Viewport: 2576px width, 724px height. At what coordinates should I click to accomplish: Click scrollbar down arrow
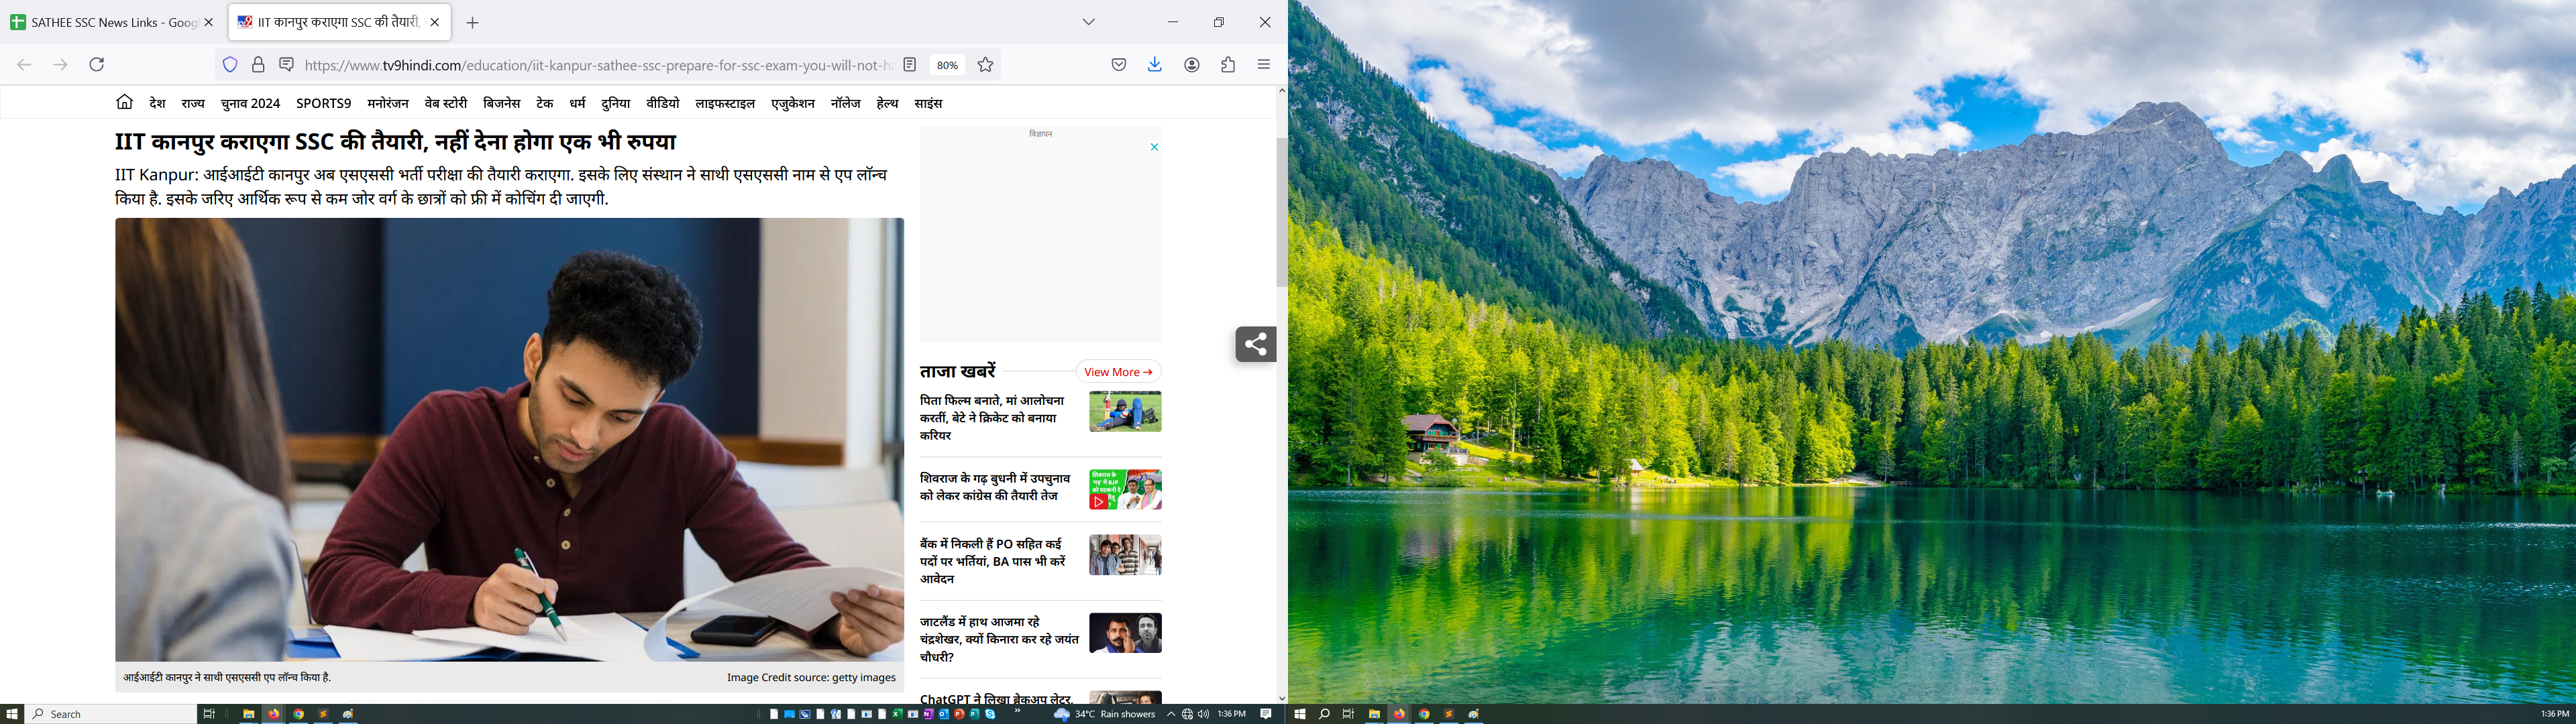point(1282,698)
